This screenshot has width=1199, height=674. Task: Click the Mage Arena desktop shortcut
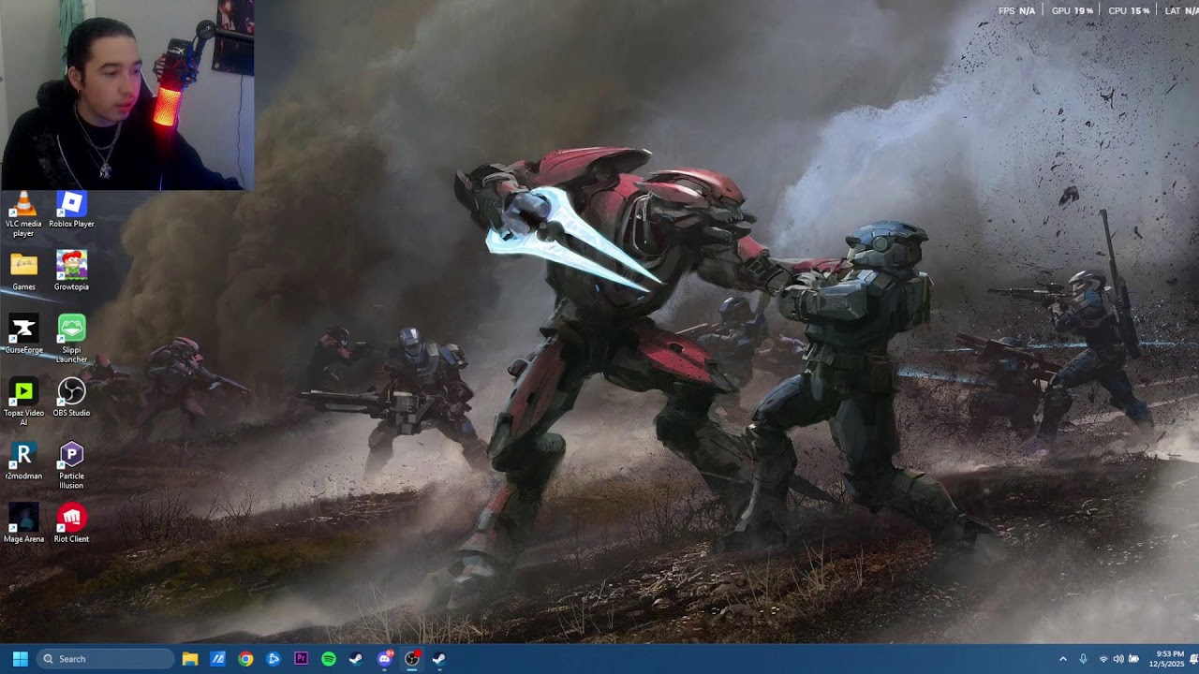(23, 523)
